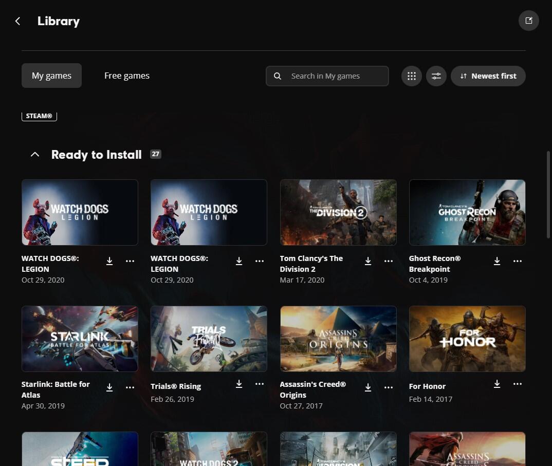The image size is (552, 466).
Task: Go back using the arrow beside Library
Action: (x=17, y=21)
